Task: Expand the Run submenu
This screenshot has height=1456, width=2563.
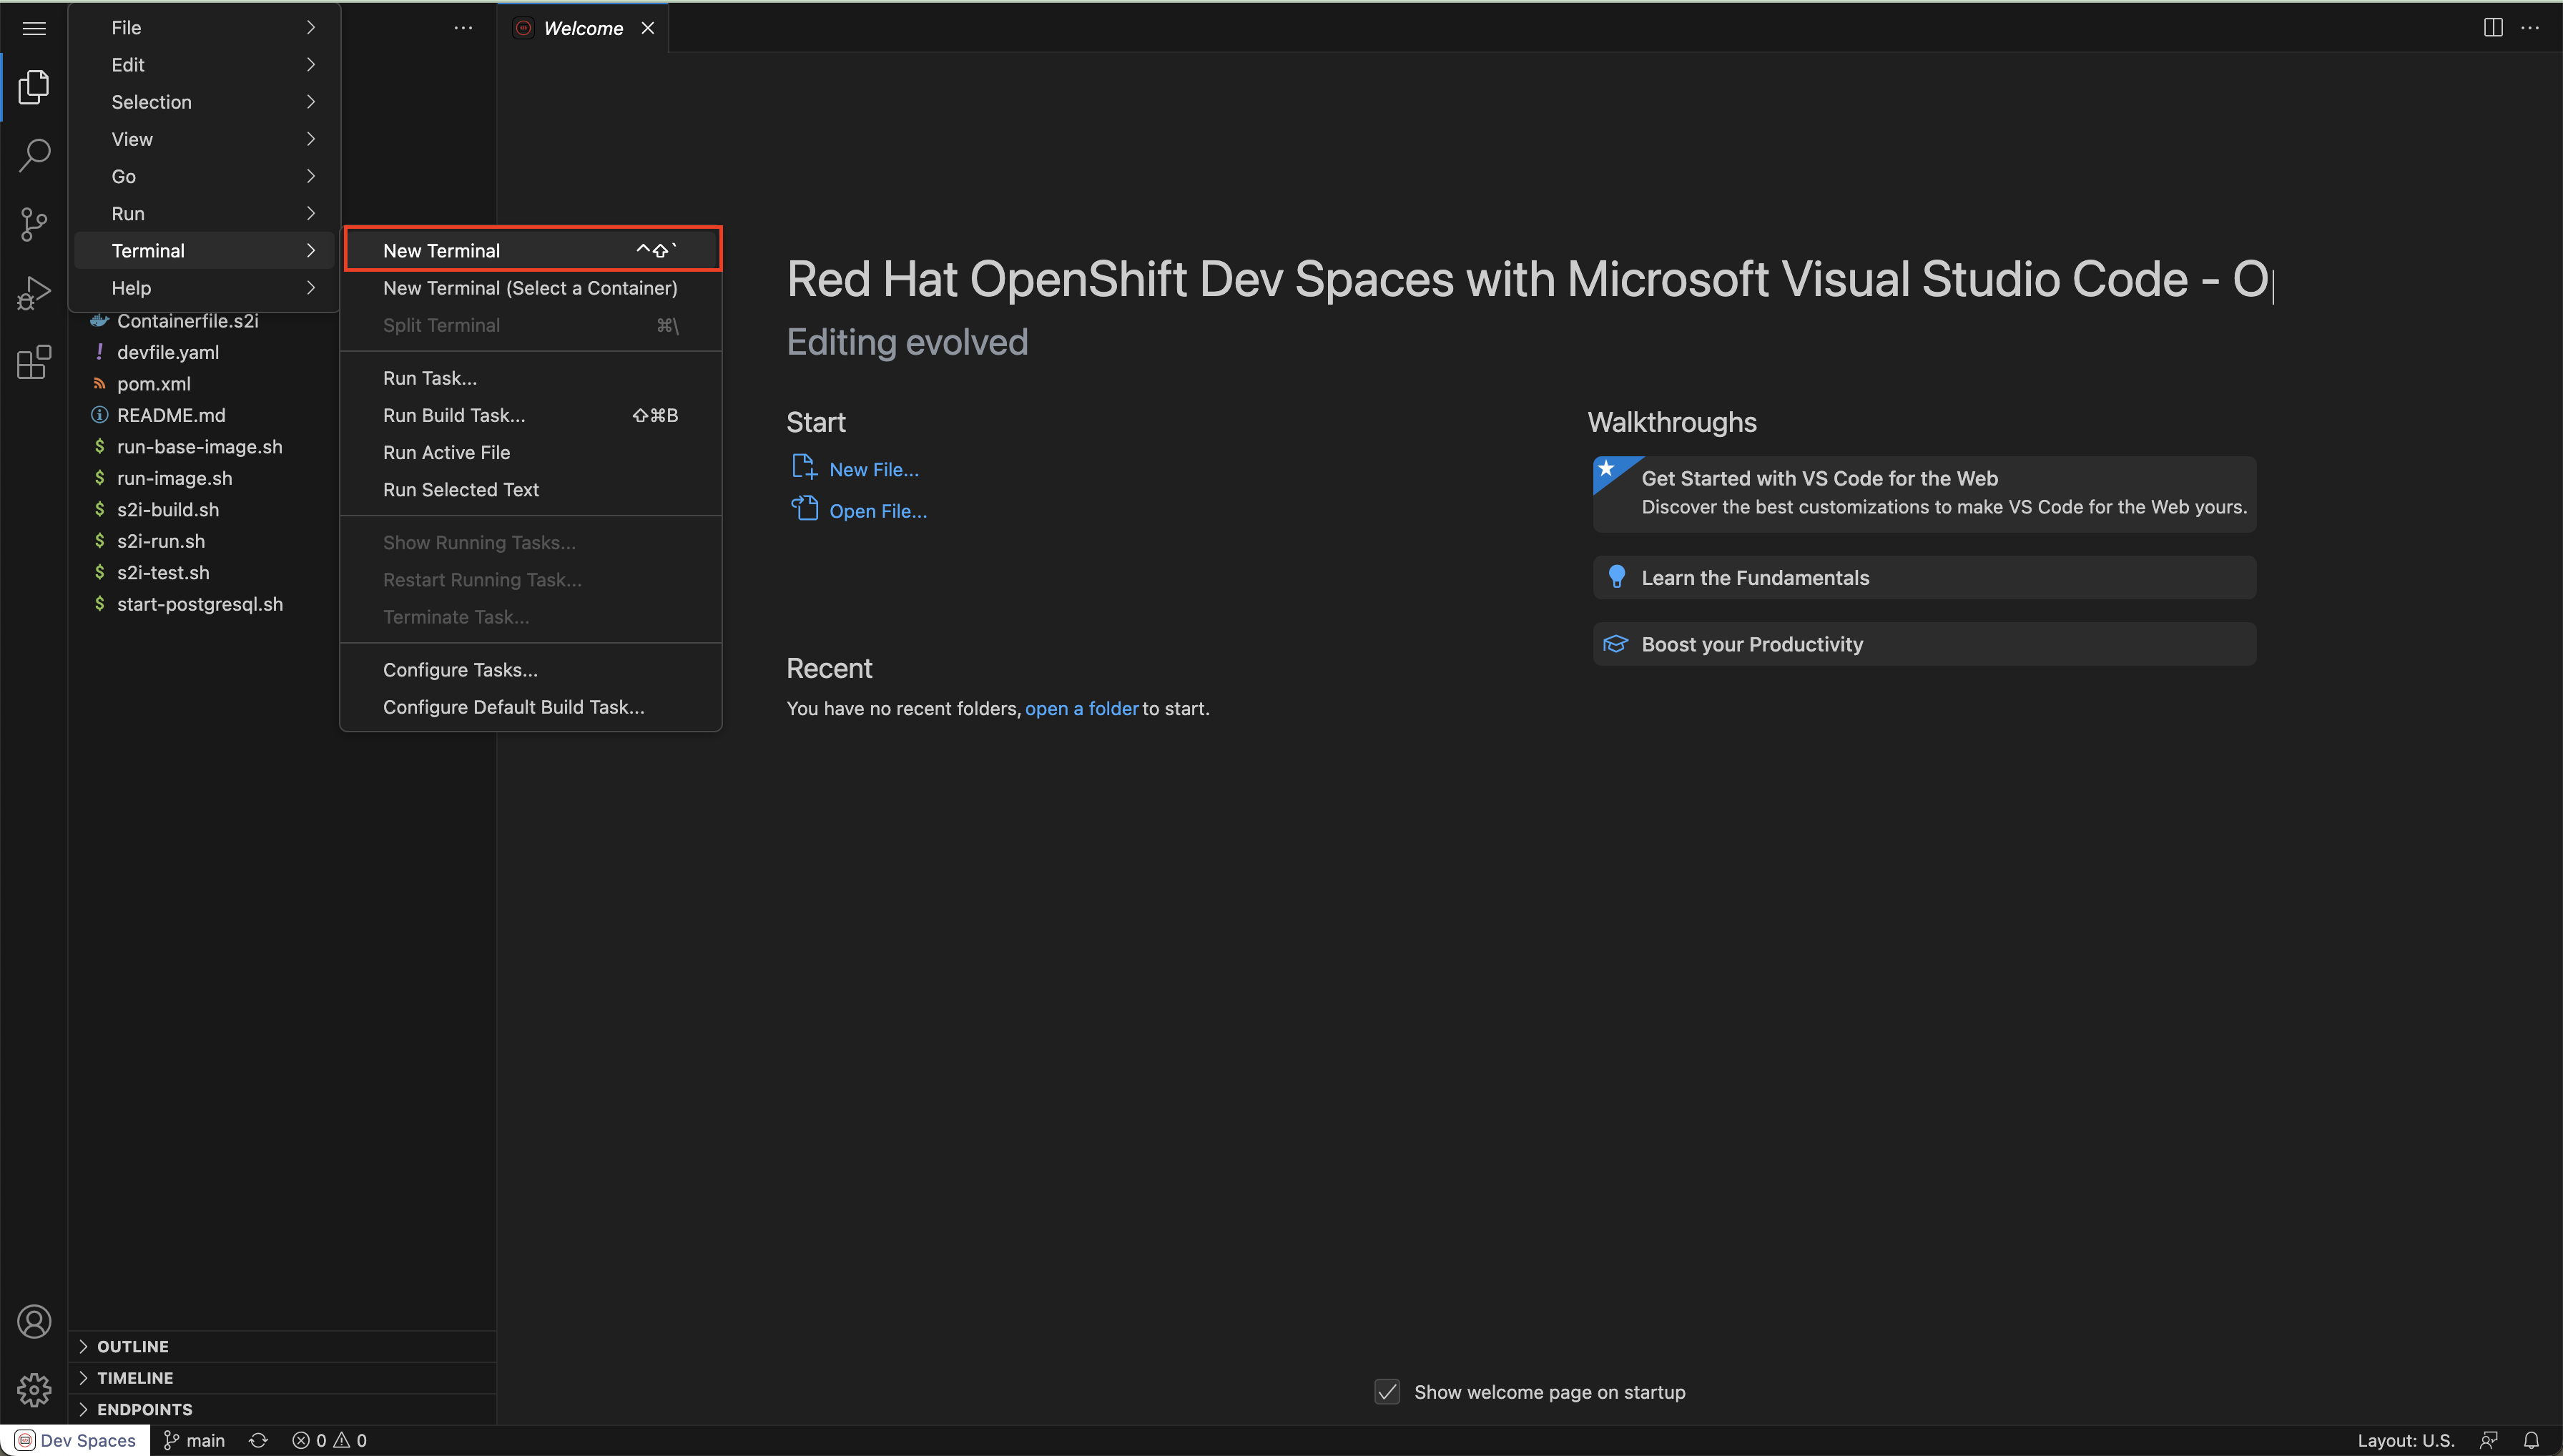Action: pyautogui.click(x=205, y=213)
